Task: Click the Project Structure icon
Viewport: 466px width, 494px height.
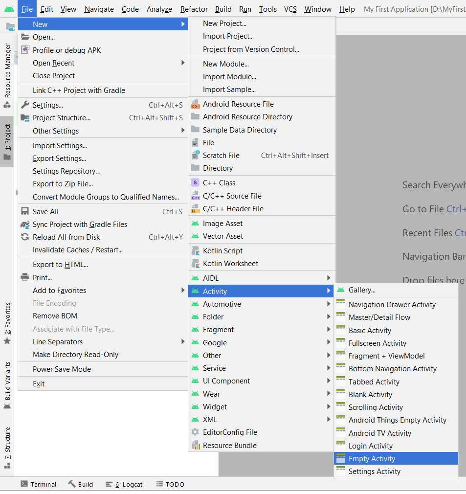Action: pyautogui.click(x=25, y=118)
